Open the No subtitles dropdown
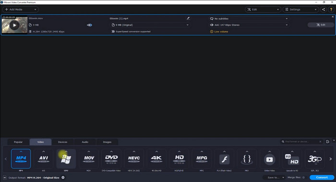Viewport: 336px width, 182px height. [x=249, y=19]
